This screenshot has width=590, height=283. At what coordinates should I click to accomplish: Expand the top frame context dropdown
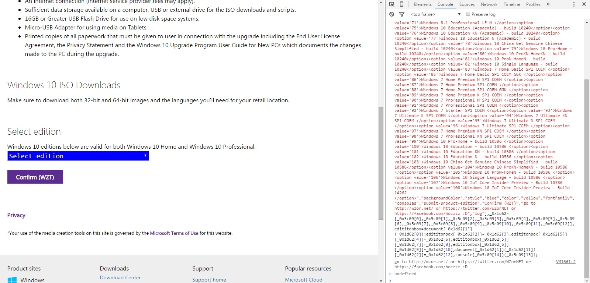[x=436, y=14]
